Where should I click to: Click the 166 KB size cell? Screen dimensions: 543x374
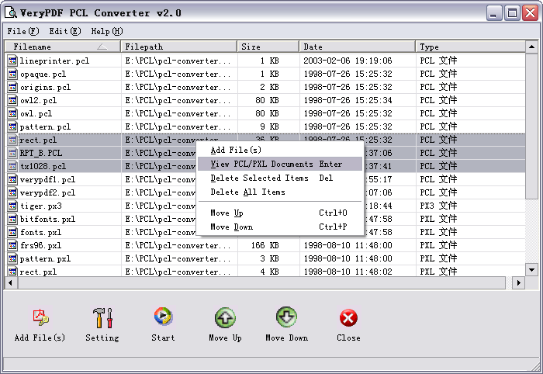tap(265, 245)
